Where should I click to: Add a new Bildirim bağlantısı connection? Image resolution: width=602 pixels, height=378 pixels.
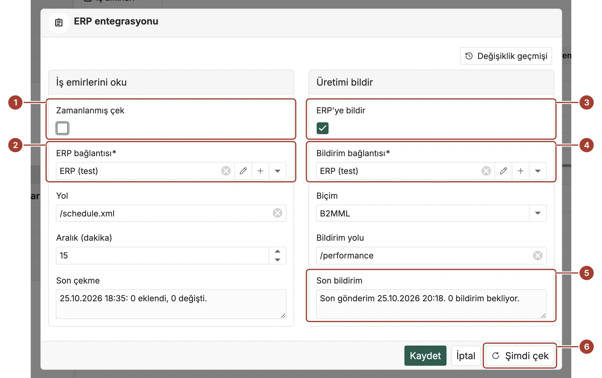click(x=521, y=171)
